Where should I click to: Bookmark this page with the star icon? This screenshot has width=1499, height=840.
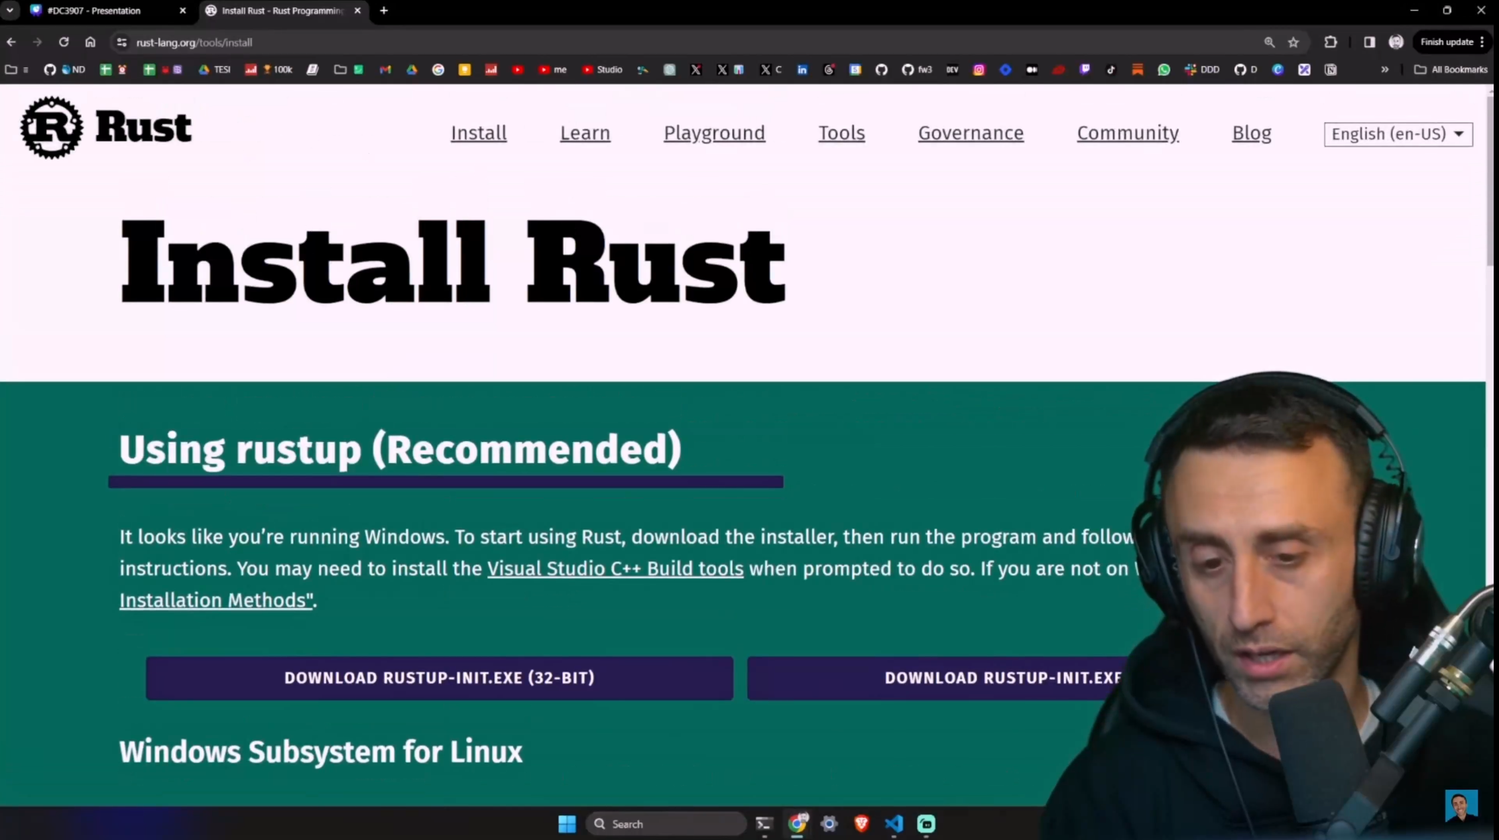[1293, 42]
